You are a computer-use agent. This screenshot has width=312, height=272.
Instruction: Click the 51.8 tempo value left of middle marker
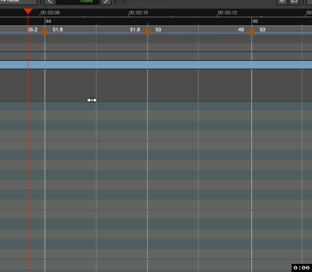pos(135,29)
